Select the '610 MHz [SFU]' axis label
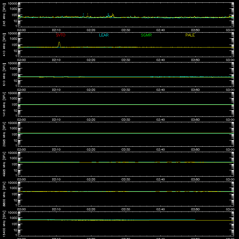The width and height of the screenshot is (239, 239). pos(4,74)
